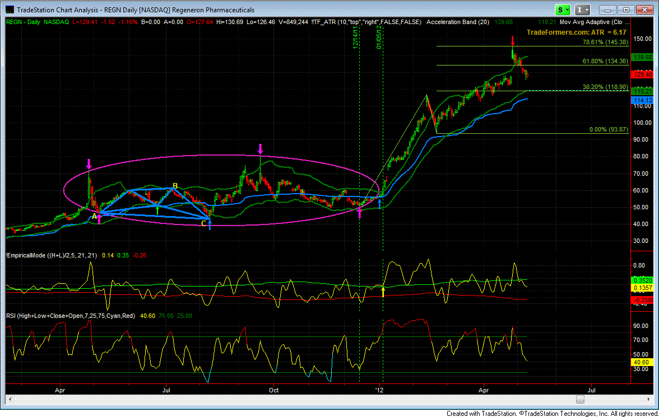Click the magenta down arrow above April 2011 spike
This screenshot has width=659, height=417.
(89, 164)
